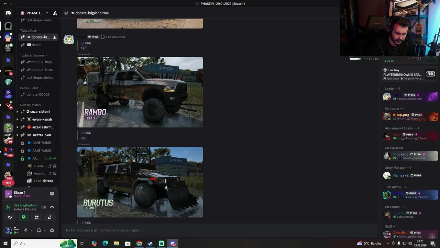
Task: Click Windows taskbar search box
Action: coord(44,244)
